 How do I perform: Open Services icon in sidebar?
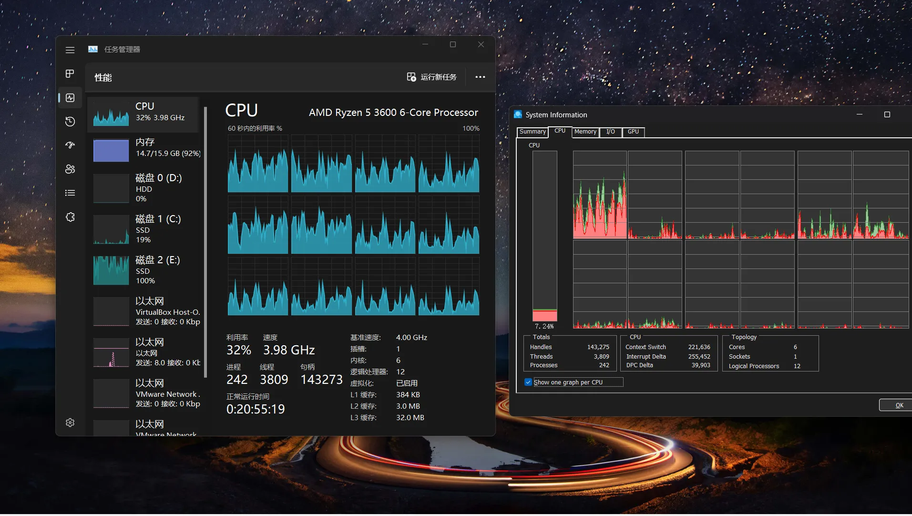pos(70,217)
